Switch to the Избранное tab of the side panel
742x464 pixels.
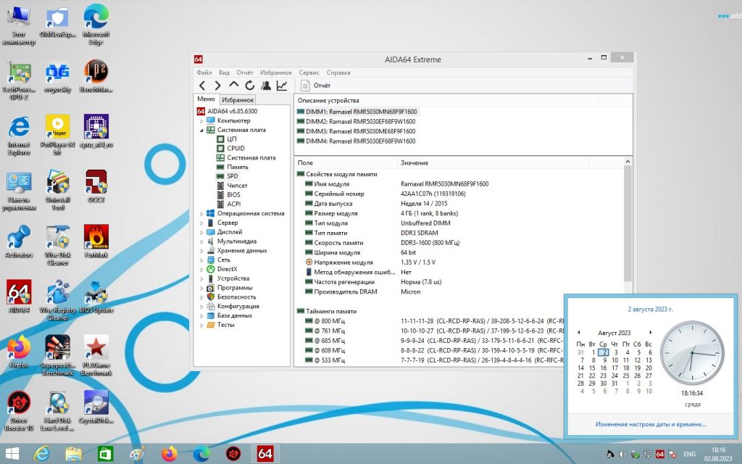coord(238,100)
